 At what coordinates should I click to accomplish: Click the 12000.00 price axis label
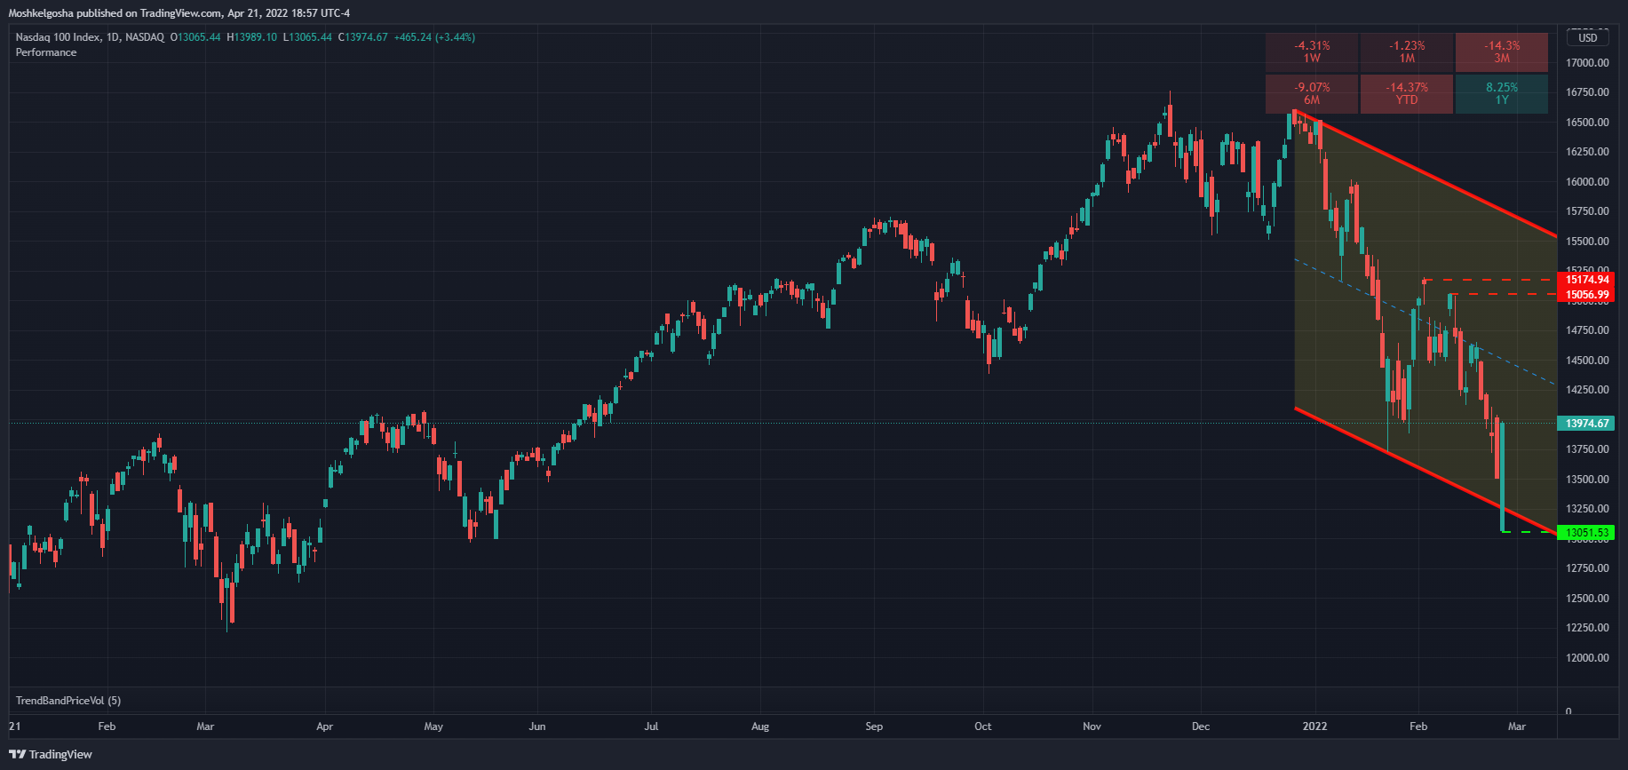pos(1587,658)
